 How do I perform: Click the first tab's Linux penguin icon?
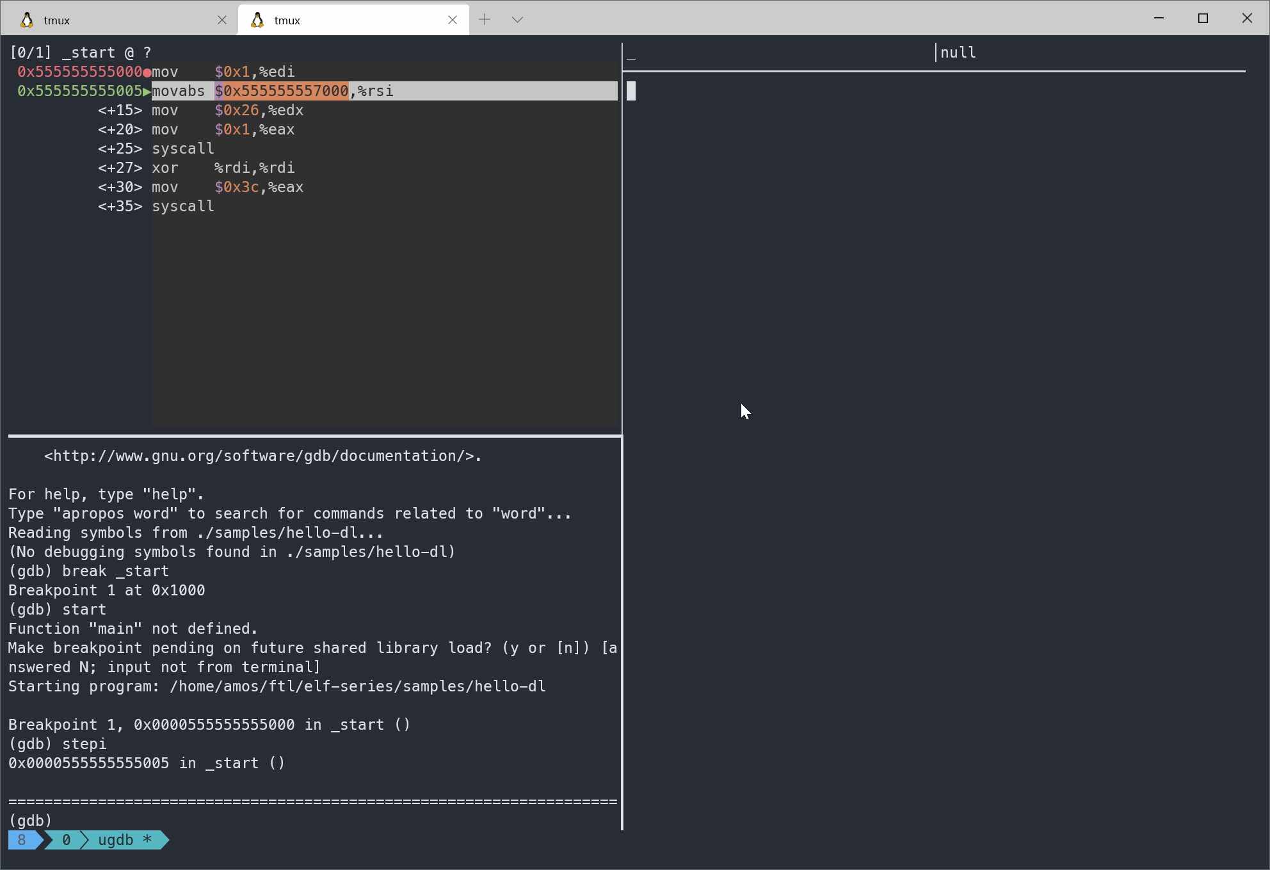click(27, 20)
